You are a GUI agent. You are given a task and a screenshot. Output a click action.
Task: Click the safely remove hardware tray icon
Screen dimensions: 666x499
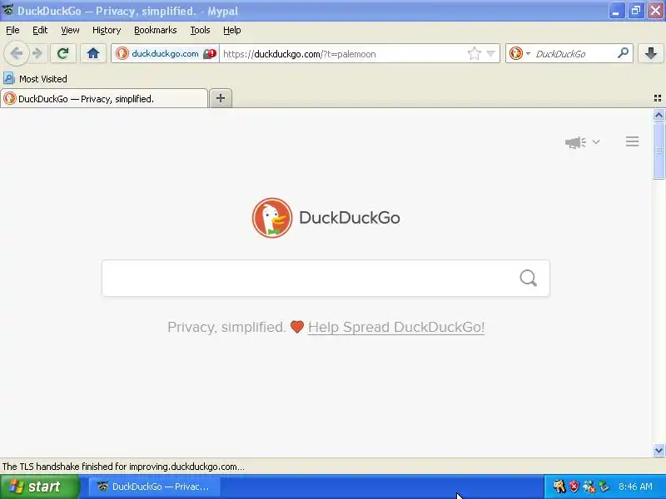604,487
